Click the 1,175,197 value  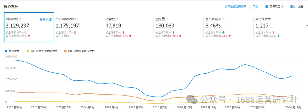[67, 26]
